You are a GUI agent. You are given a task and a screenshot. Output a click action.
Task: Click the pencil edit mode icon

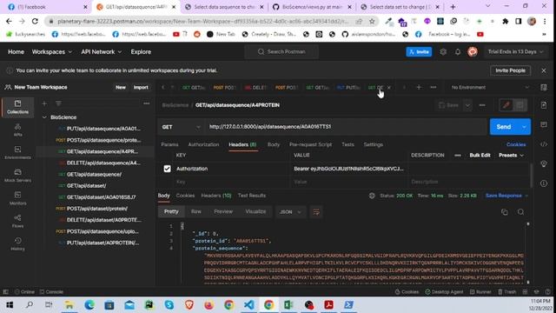(506, 105)
